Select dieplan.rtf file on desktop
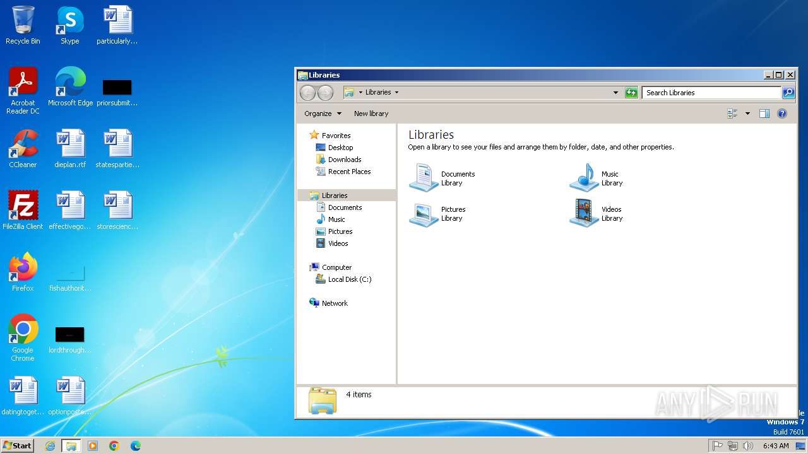This screenshot has height=454, width=808. click(x=70, y=149)
